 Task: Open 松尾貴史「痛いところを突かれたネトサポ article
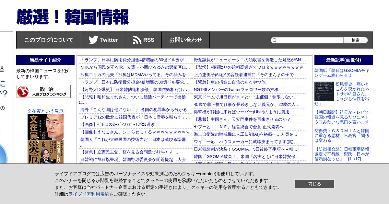click(x=352, y=91)
